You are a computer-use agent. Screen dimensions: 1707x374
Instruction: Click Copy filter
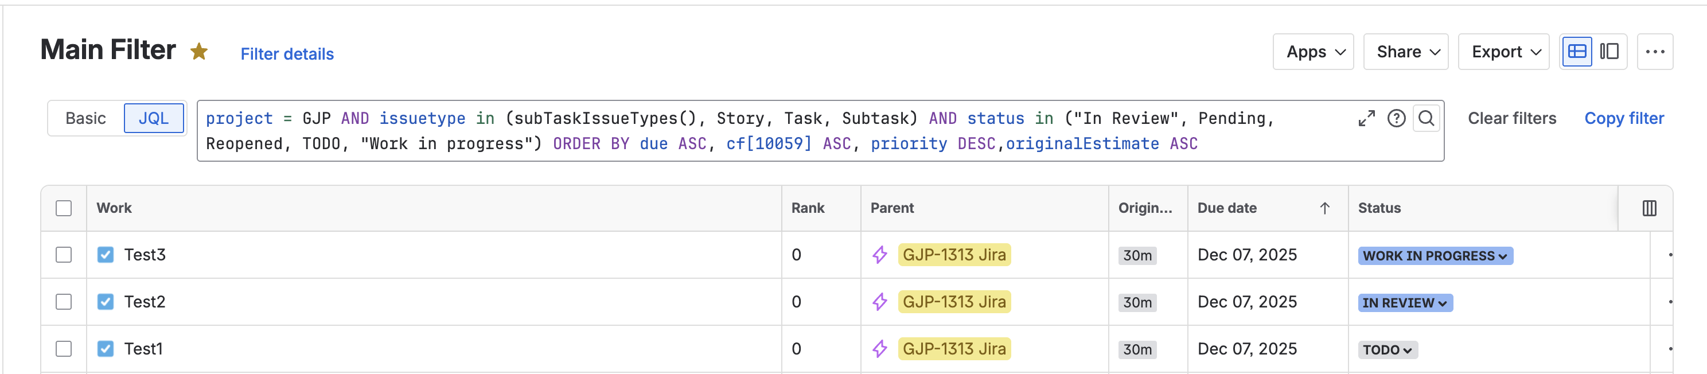(x=1623, y=119)
